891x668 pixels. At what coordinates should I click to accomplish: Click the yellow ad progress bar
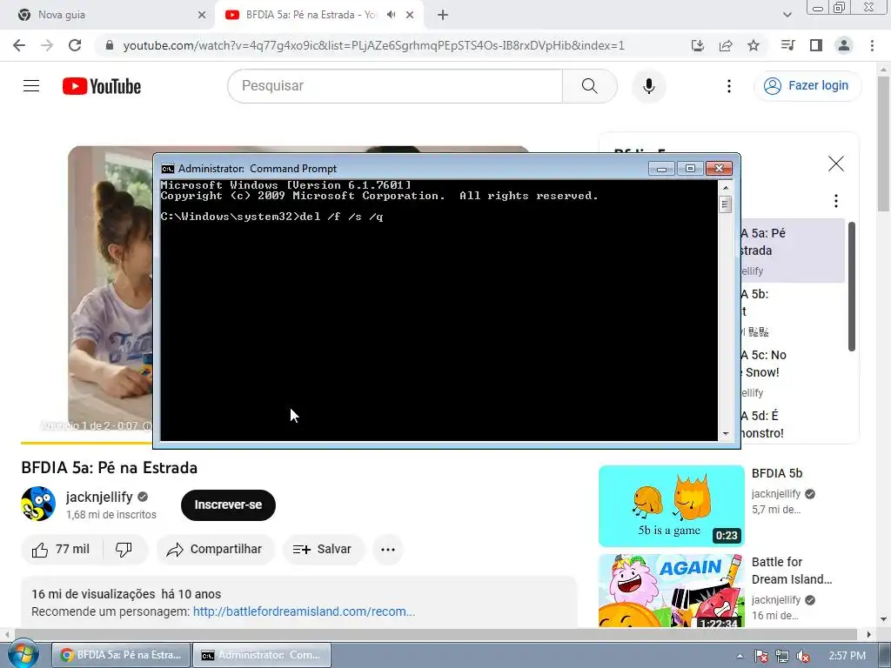[x=86, y=443]
